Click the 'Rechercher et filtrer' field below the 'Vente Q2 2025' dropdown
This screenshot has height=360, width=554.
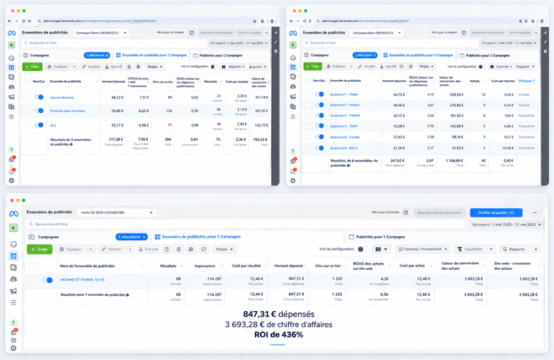[245, 224]
